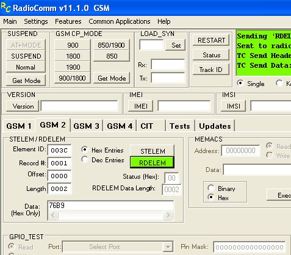Switch to the Updates tab
Image resolution: width=291 pixels, height=255 pixels.
pyautogui.click(x=215, y=126)
